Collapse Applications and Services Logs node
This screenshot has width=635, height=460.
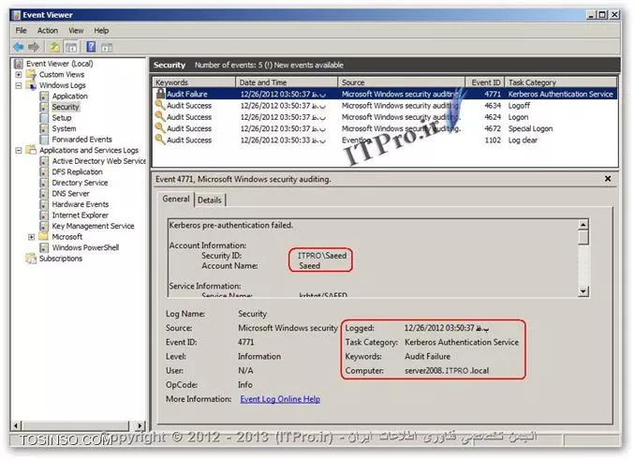[x=19, y=151]
